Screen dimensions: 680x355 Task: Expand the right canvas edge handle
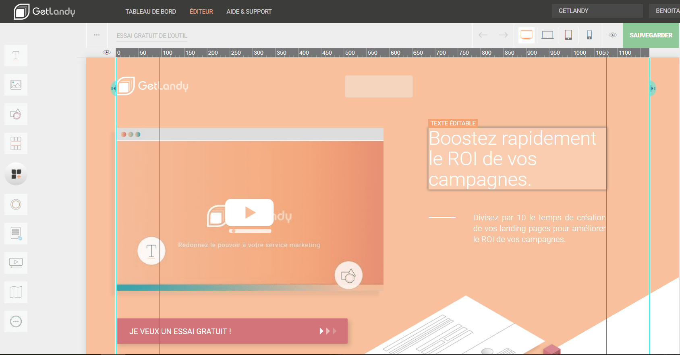[653, 88]
